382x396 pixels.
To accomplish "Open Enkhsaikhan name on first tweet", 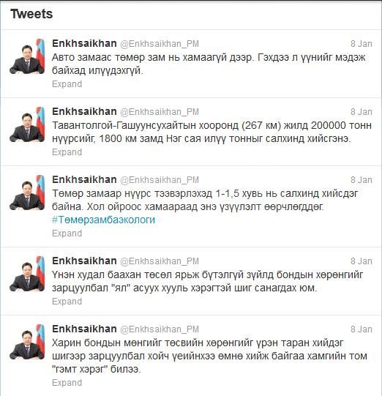I will (84, 43).
